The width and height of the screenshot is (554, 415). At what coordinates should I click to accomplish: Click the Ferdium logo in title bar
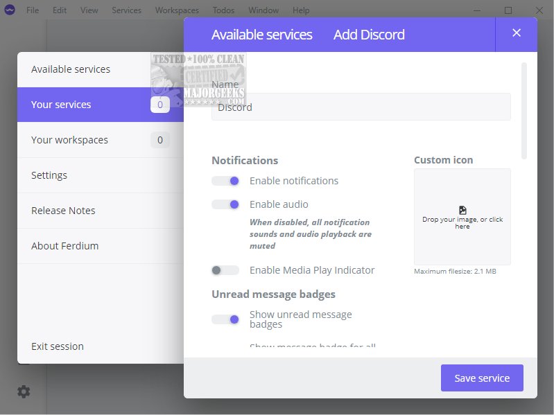[10, 10]
